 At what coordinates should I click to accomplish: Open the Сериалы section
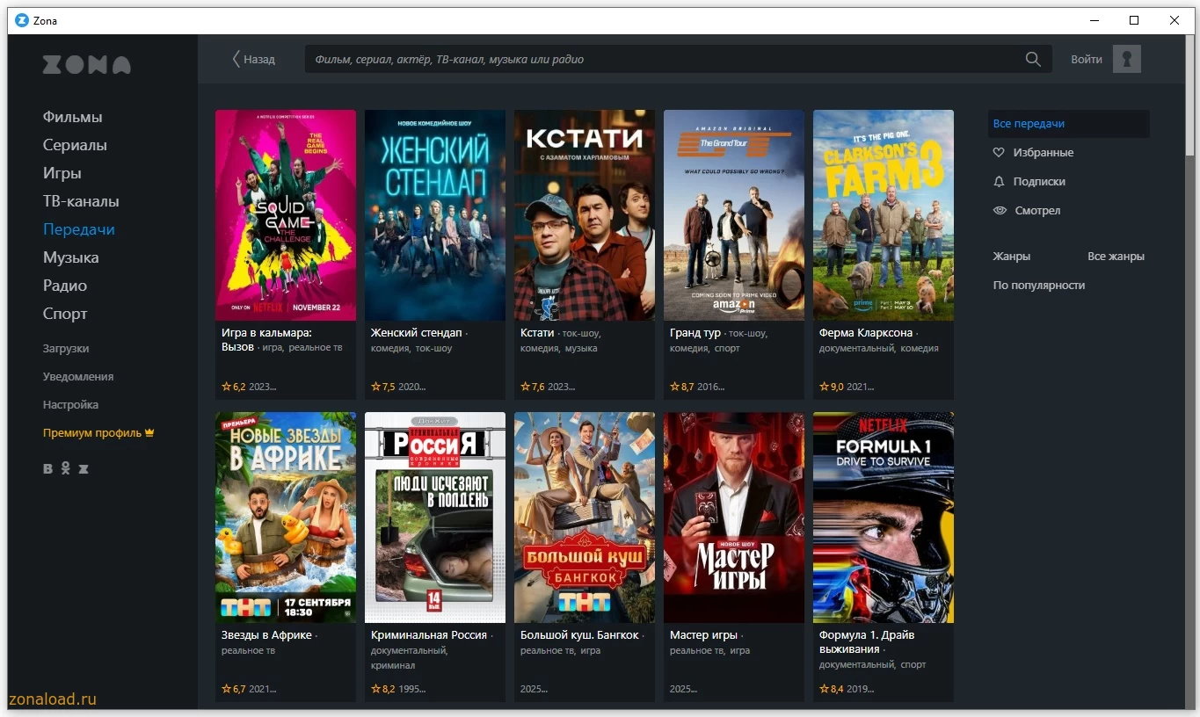[75, 145]
